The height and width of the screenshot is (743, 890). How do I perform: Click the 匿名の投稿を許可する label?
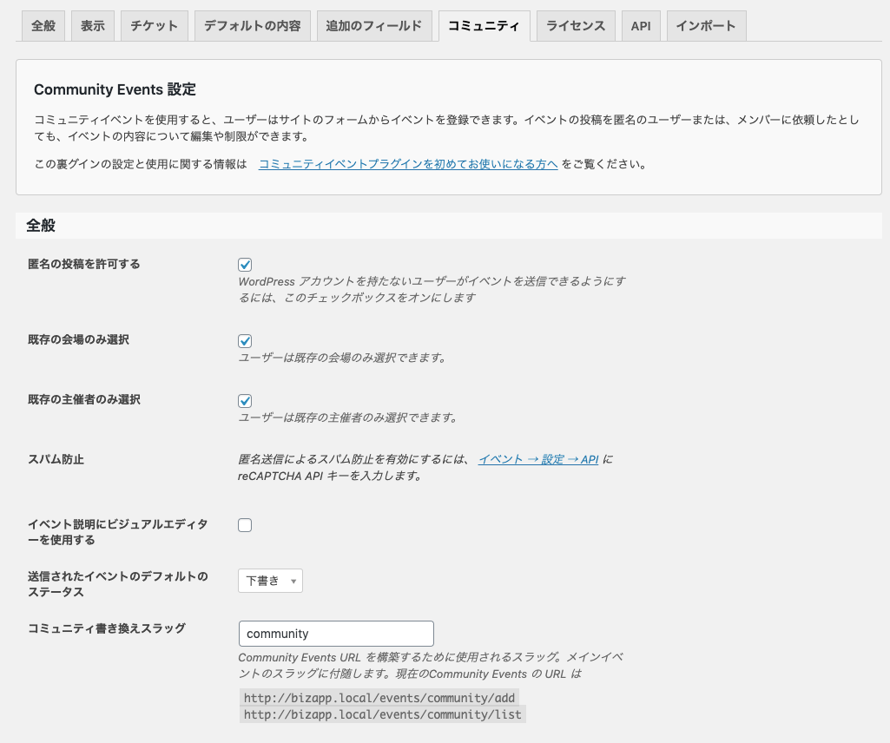(84, 264)
